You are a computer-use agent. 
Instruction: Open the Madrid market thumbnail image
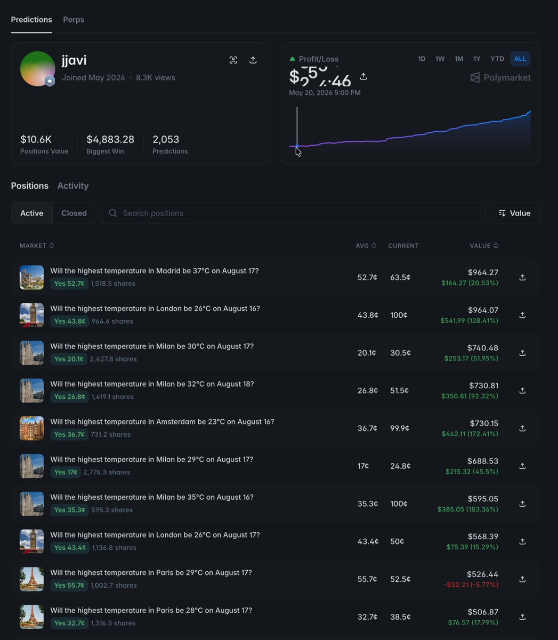click(31, 277)
